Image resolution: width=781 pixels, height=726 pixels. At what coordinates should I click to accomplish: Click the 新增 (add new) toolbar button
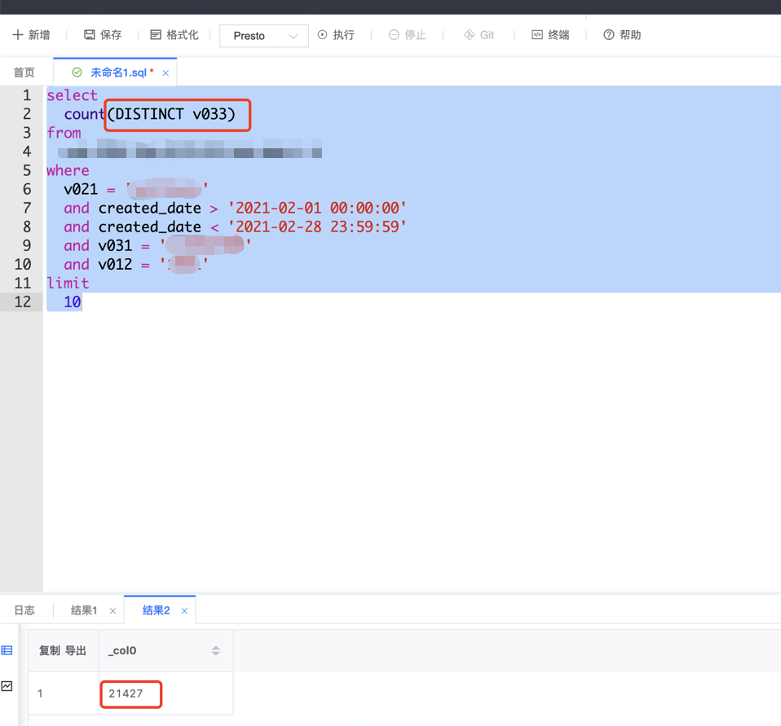pos(31,35)
